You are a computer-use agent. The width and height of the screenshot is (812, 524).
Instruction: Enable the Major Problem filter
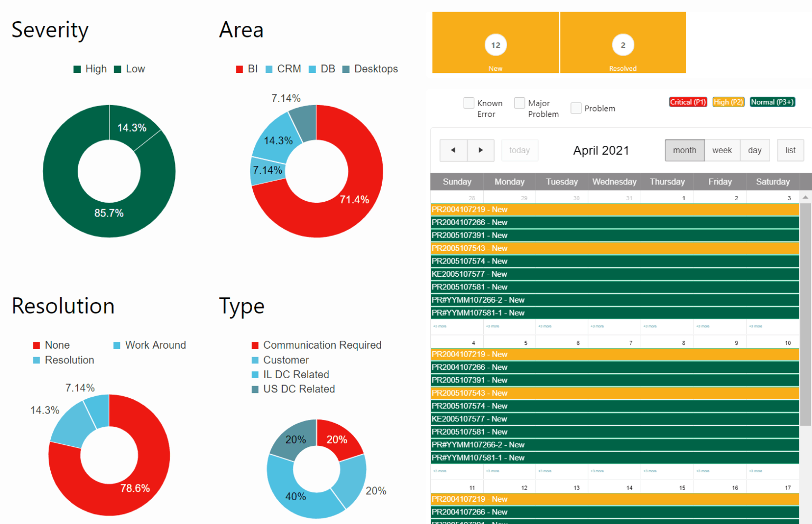click(x=520, y=102)
